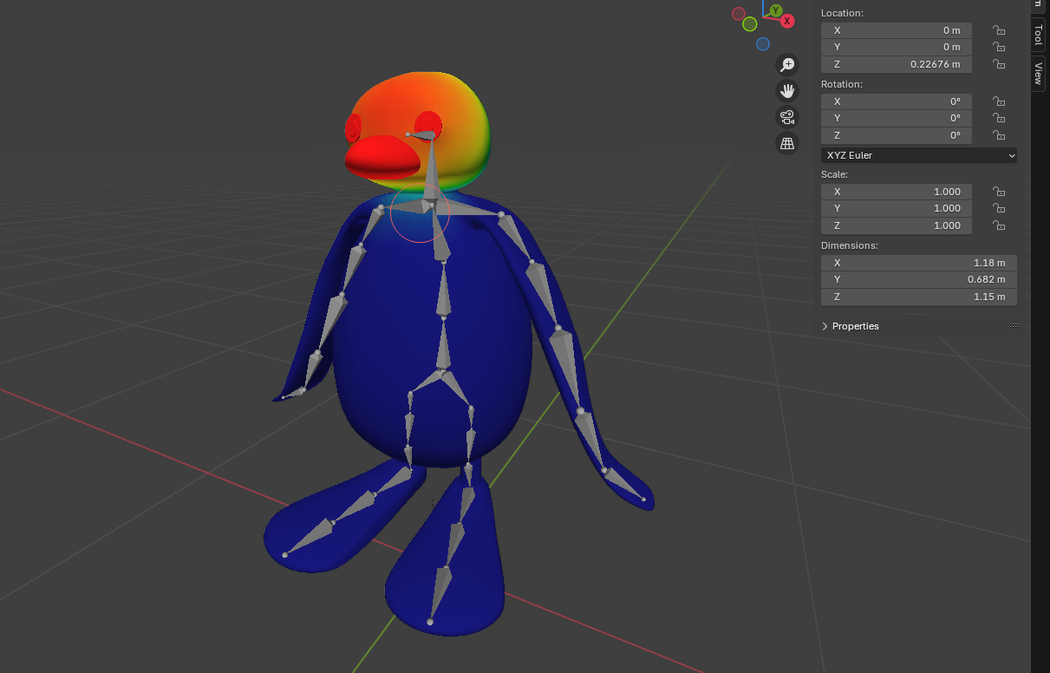The image size is (1050, 673).
Task: Click the green Y axis gizmo ball
Action: pyautogui.click(x=776, y=10)
